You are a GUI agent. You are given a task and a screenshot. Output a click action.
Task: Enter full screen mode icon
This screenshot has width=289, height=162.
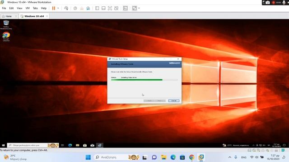pos(110,8)
